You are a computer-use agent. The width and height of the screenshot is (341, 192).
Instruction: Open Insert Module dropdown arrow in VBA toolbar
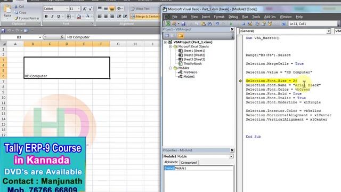pyautogui.click(x=178, y=23)
